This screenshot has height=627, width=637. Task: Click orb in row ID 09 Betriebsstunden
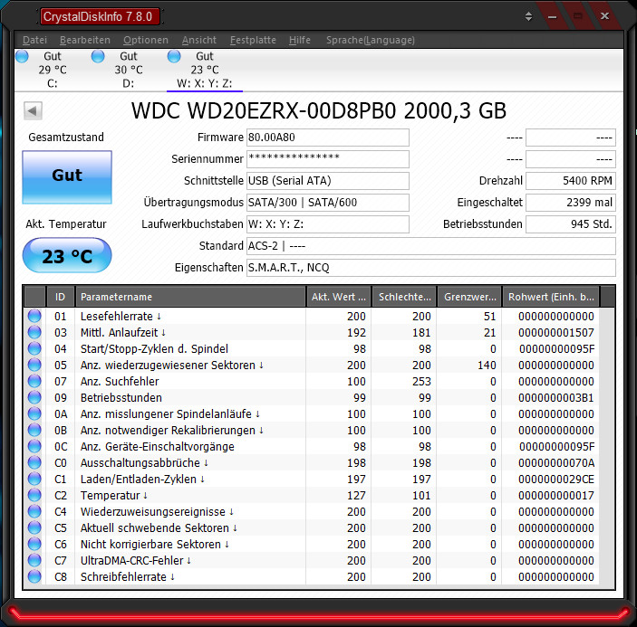tap(34, 397)
